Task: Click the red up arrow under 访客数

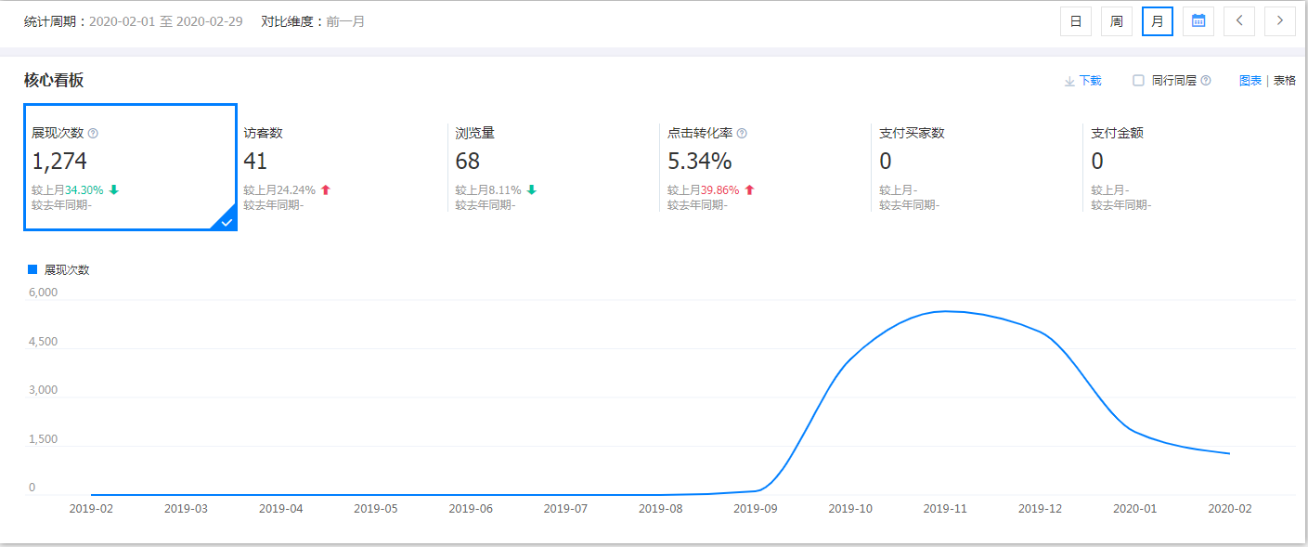Action: coord(326,190)
